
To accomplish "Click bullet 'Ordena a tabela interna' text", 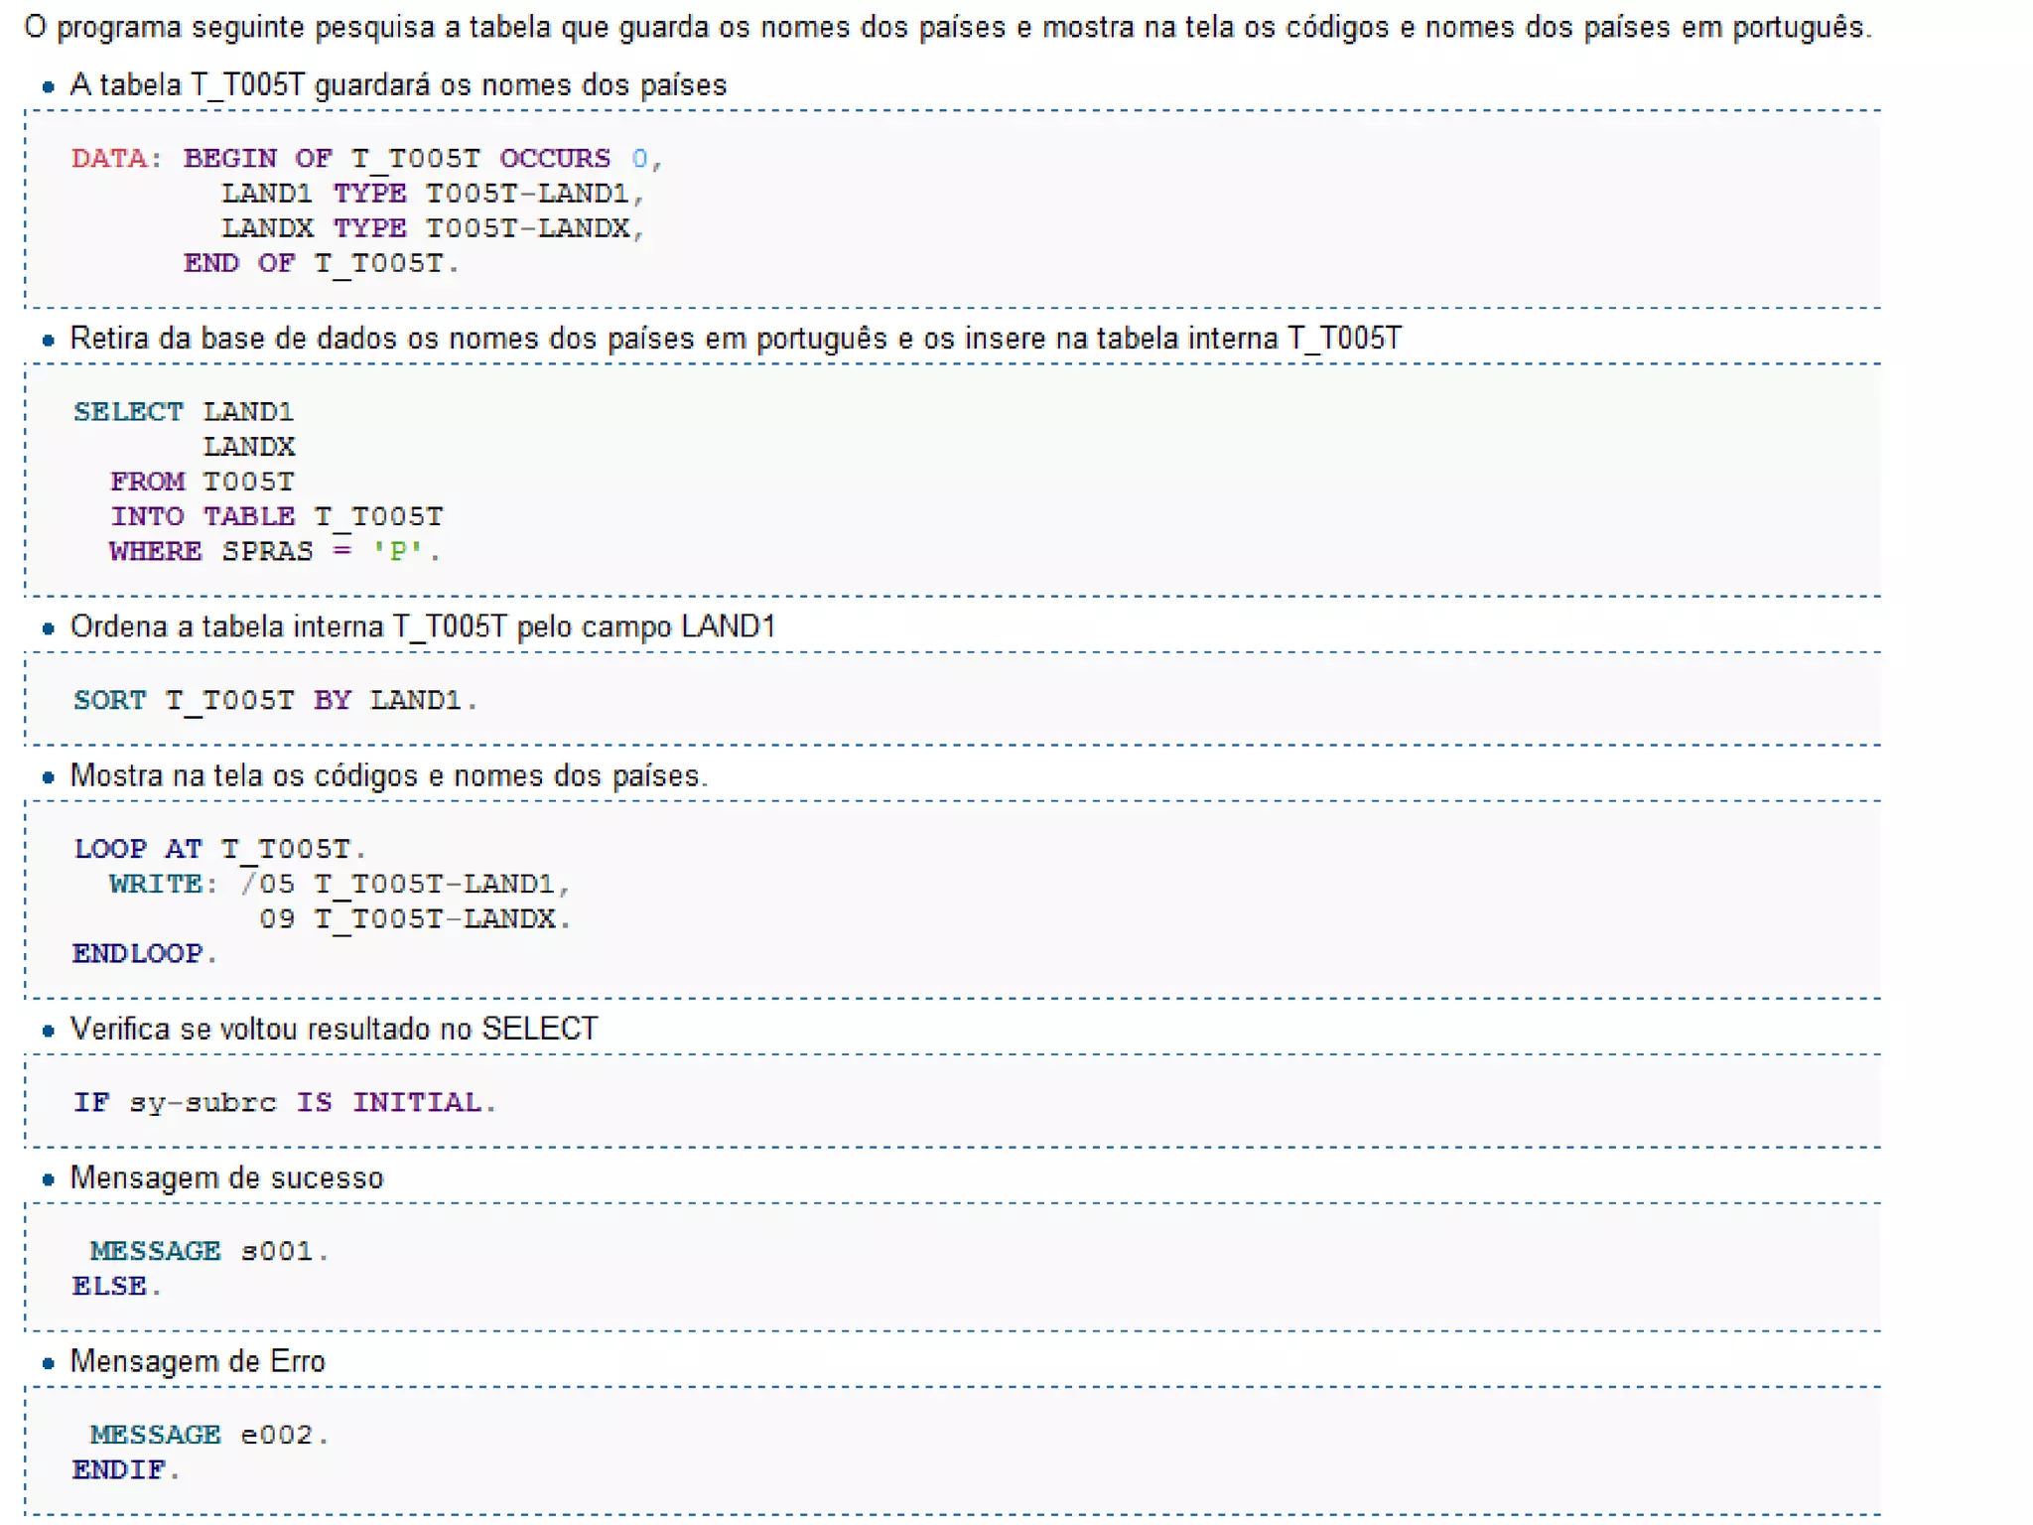I will pos(422,626).
